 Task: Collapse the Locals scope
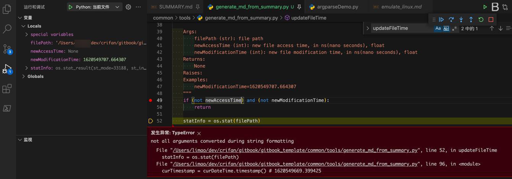[24, 26]
